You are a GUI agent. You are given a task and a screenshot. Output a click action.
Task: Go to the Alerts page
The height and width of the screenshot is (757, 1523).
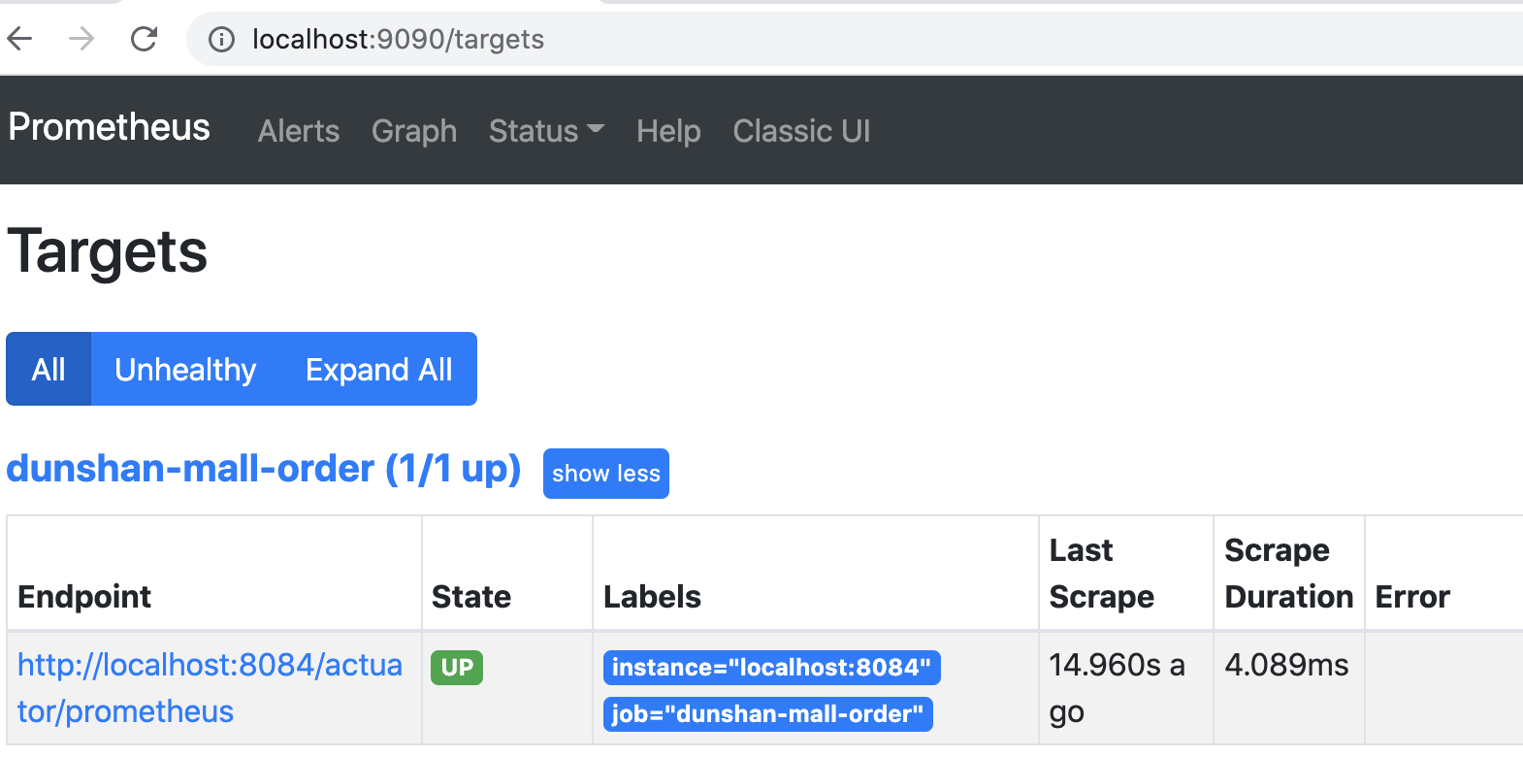[x=299, y=131]
